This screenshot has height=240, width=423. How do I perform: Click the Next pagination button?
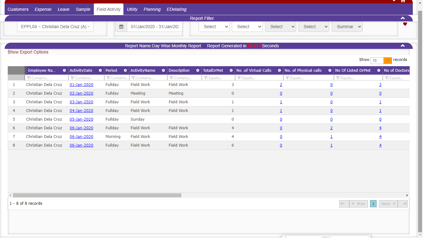click(388, 204)
